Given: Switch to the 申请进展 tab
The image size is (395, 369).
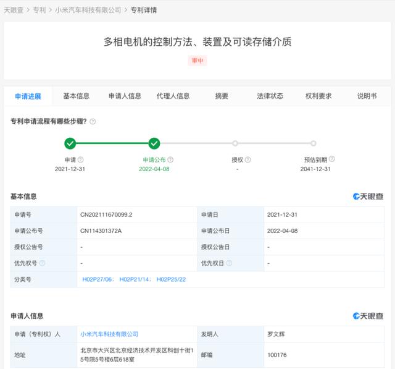Looking at the screenshot, I should point(28,96).
